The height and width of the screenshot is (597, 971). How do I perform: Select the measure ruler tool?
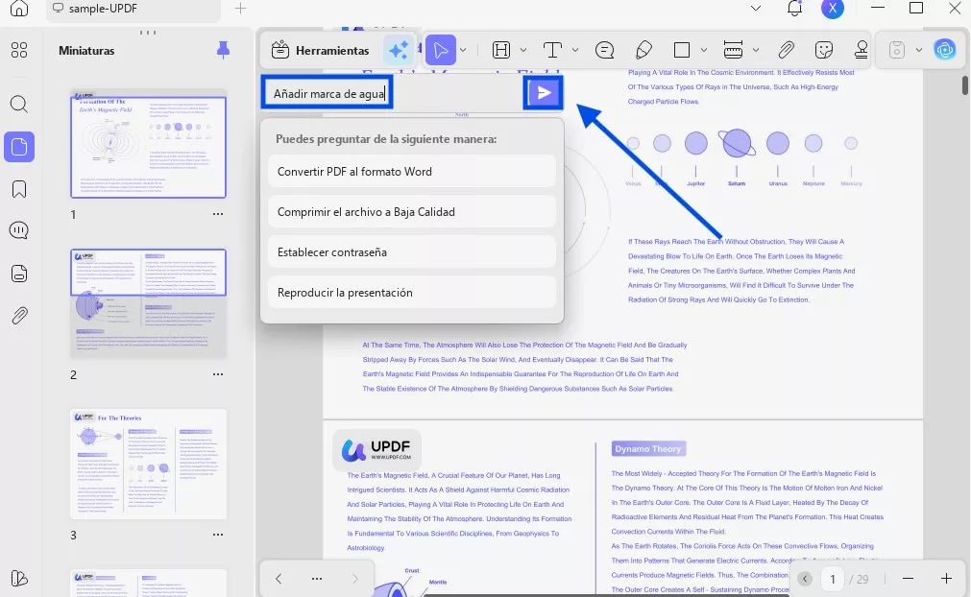pyautogui.click(x=733, y=50)
